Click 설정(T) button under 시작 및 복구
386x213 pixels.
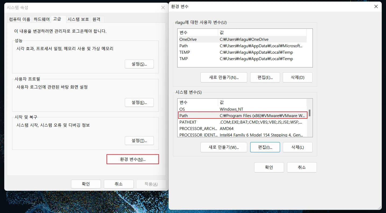139,140
